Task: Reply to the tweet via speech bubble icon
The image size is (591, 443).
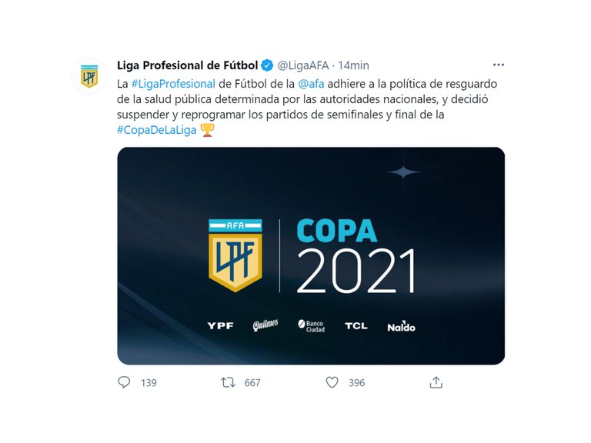Action: point(125,382)
